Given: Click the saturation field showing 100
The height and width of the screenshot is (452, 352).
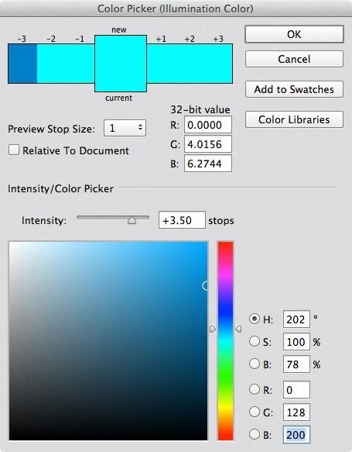Looking at the screenshot, I should 296,342.
